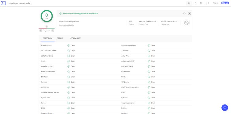Click the DNS8 vendor name
This screenshot has width=231, height=114.
tap(43, 108)
